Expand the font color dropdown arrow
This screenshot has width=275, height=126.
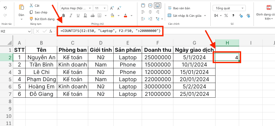click(131, 15)
